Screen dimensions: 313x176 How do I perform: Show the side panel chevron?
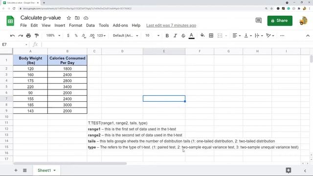click(x=305, y=171)
